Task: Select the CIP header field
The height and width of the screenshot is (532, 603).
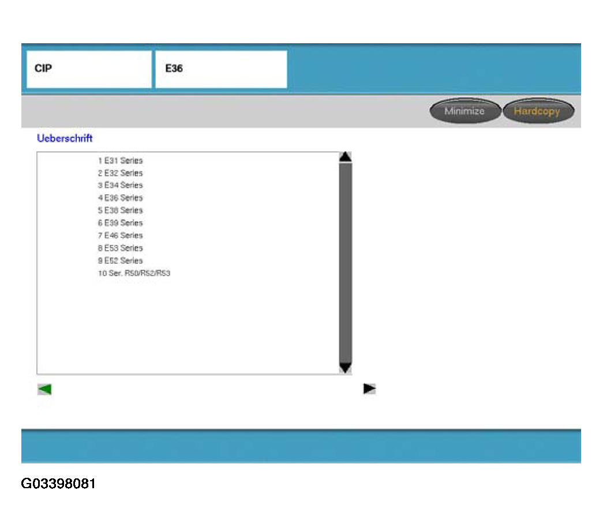Action: pos(89,69)
